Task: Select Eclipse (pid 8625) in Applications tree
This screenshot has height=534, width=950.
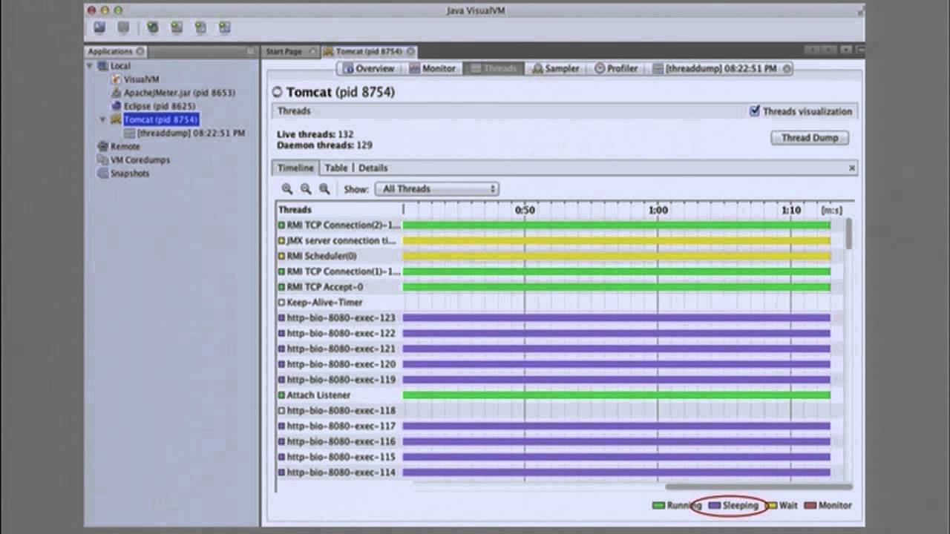Action: (x=160, y=106)
